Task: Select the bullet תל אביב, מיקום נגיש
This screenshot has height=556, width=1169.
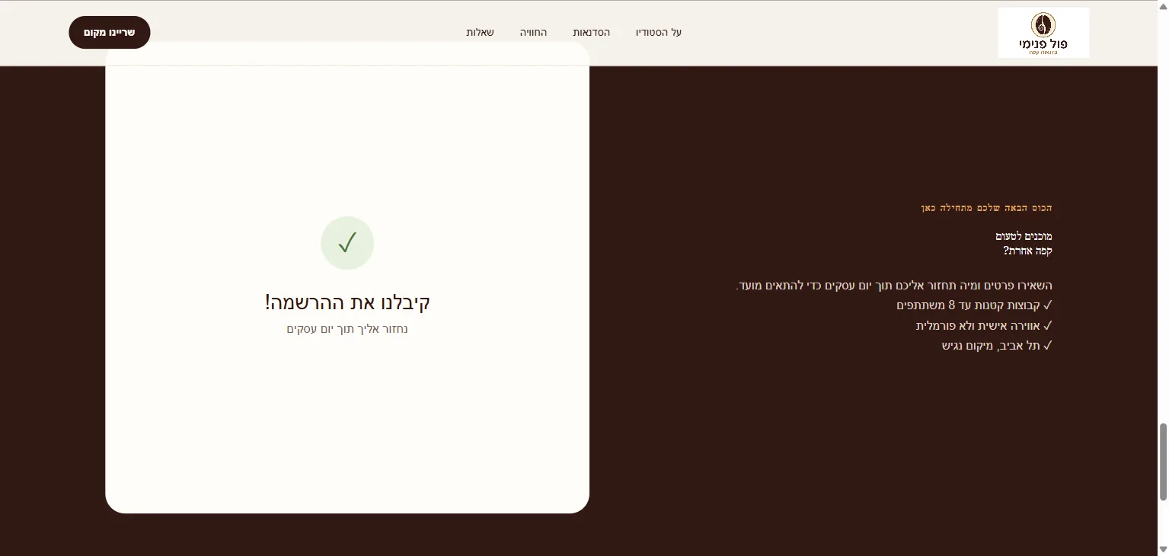Action: [997, 345]
